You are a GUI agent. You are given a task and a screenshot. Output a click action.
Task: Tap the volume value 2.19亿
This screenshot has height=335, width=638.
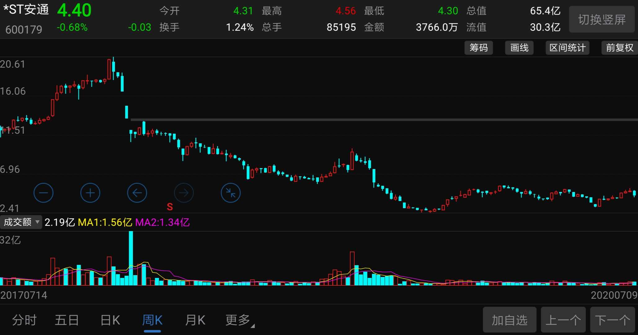60,222
